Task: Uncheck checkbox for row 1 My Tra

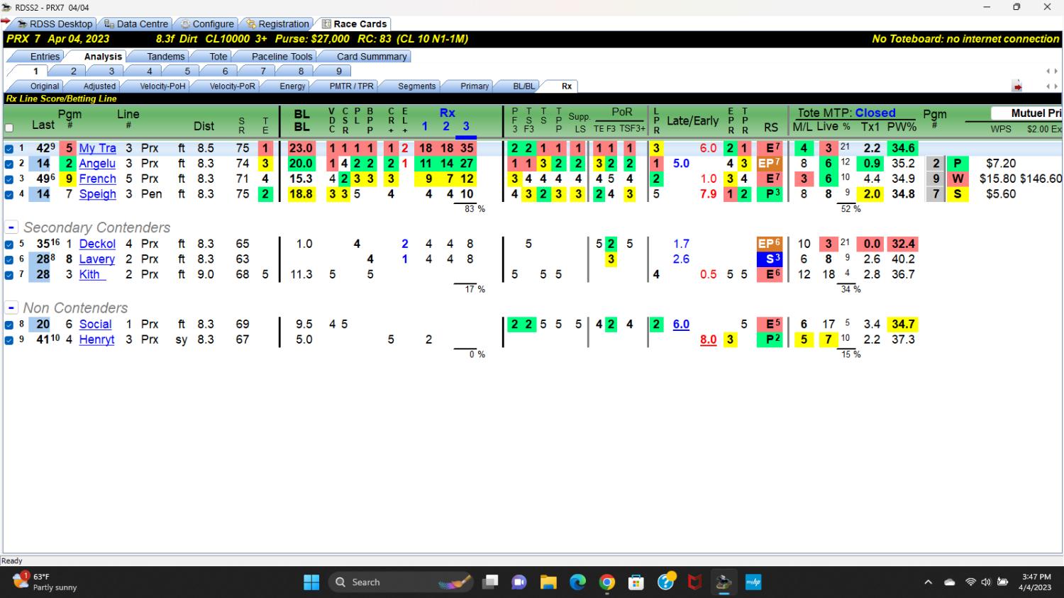Action: pos(9,149)
